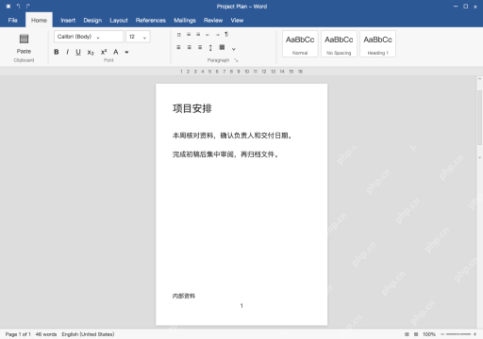Show or hide paragraph marks

[x=226, y=34]
